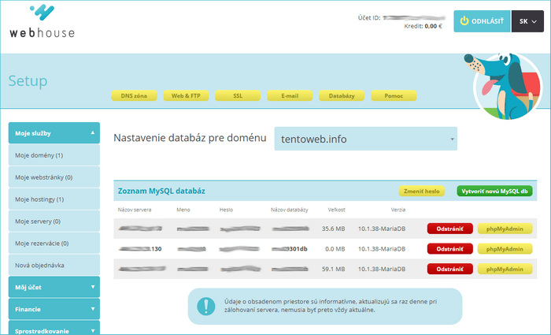This screenshot has width=551, height=335.
Task: Select the Databázy tab
Action: (342, 96)
